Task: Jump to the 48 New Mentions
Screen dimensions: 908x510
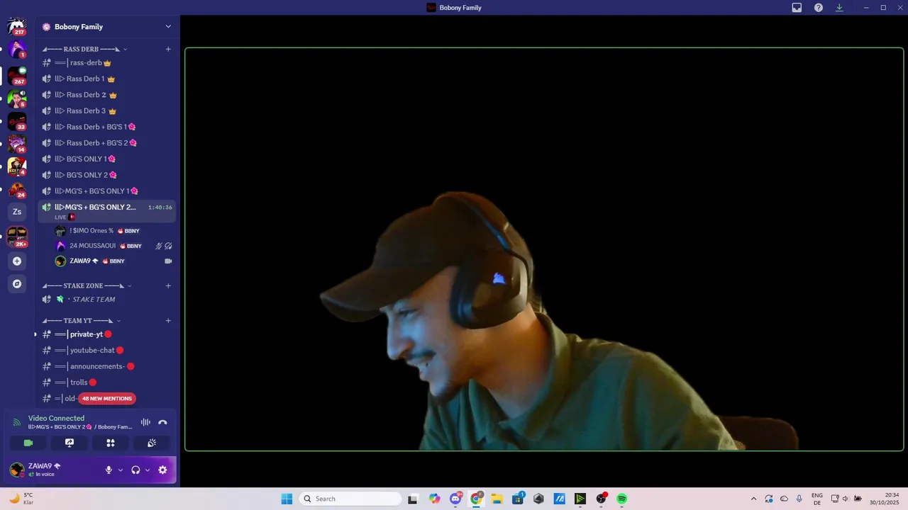Action: point(107,398)
